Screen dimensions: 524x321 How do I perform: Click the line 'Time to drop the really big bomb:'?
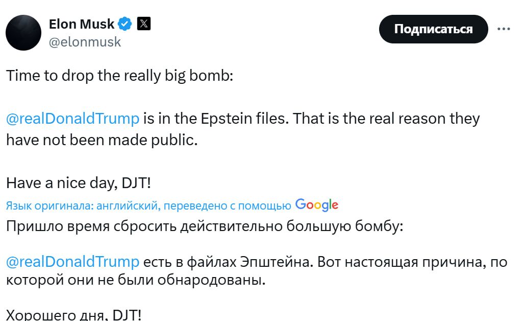point(119,76)
